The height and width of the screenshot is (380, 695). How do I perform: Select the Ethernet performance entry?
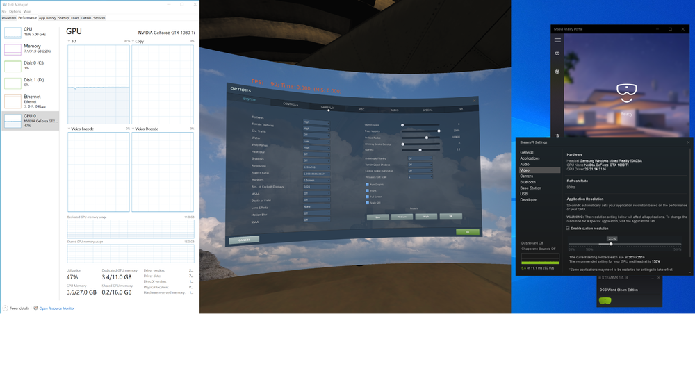click(x=30, y=101)
